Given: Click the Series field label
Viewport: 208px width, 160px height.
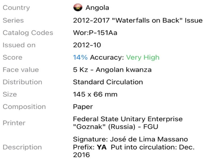Looking at the screenshot, I should [x=13, y=20].
